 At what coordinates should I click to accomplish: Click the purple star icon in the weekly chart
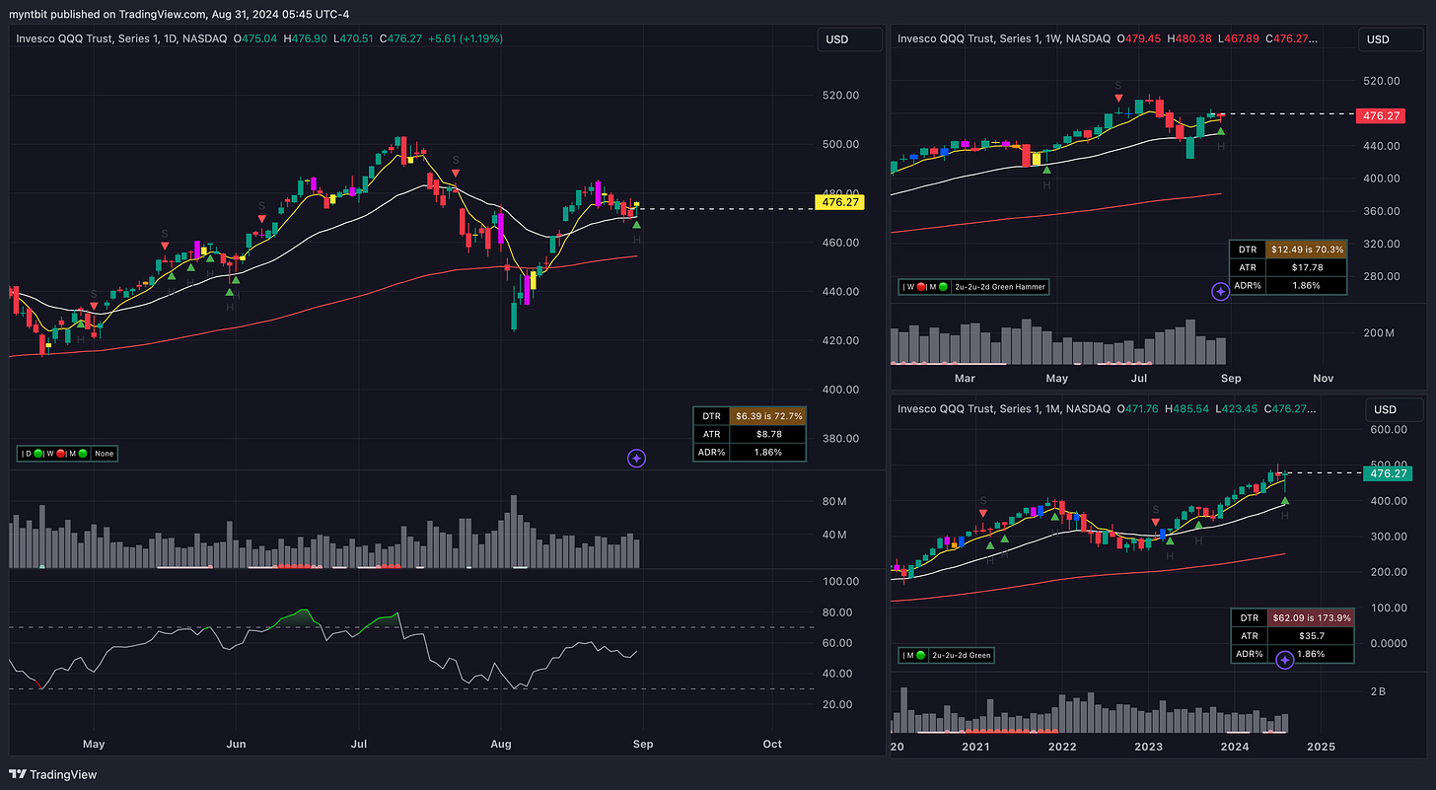[1220, 292]
